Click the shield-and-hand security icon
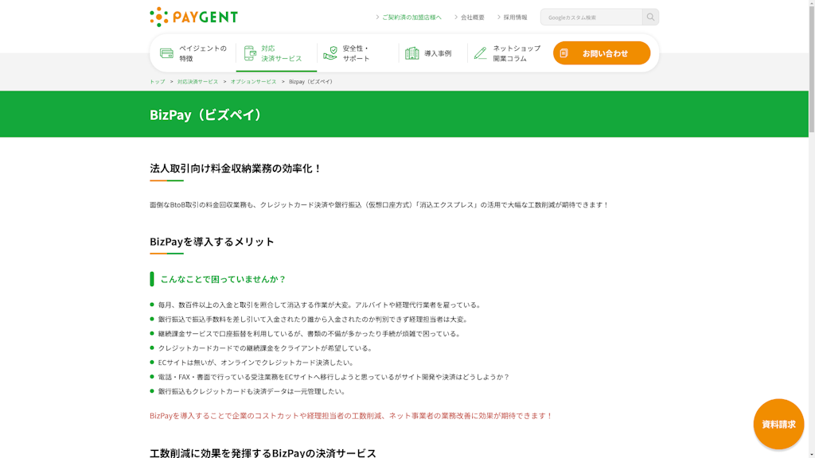Image resolution: width=815 pixels, height=458 pixels. 330,53
